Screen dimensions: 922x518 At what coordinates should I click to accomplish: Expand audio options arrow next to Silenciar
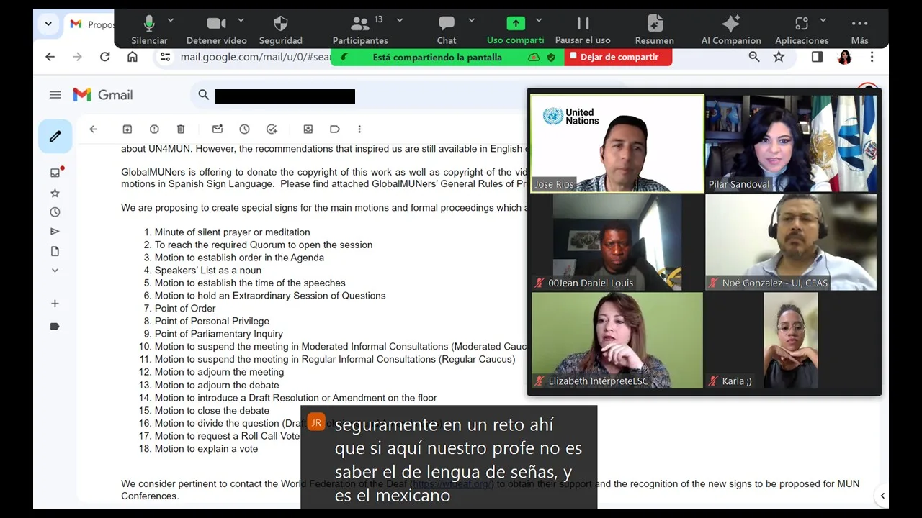tap(171, 20)
